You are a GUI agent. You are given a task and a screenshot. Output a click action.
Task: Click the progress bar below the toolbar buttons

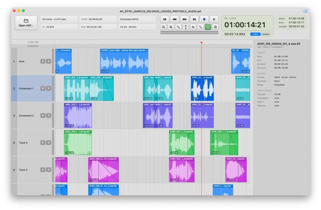point(189,32)
